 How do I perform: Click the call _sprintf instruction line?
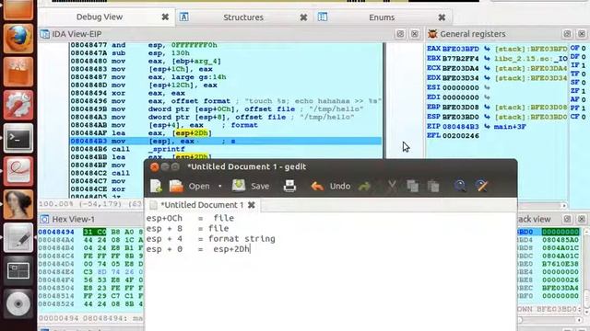pos(226,149)
